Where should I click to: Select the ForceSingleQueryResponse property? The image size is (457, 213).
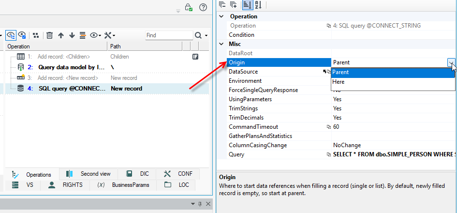tap(279, 90)
